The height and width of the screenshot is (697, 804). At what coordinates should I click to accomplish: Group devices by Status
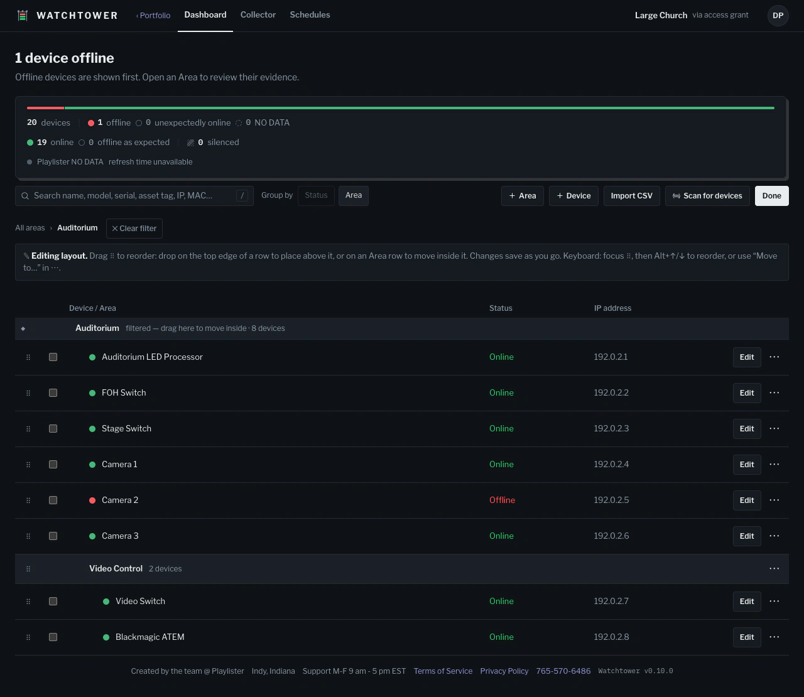tap(316, 195)
